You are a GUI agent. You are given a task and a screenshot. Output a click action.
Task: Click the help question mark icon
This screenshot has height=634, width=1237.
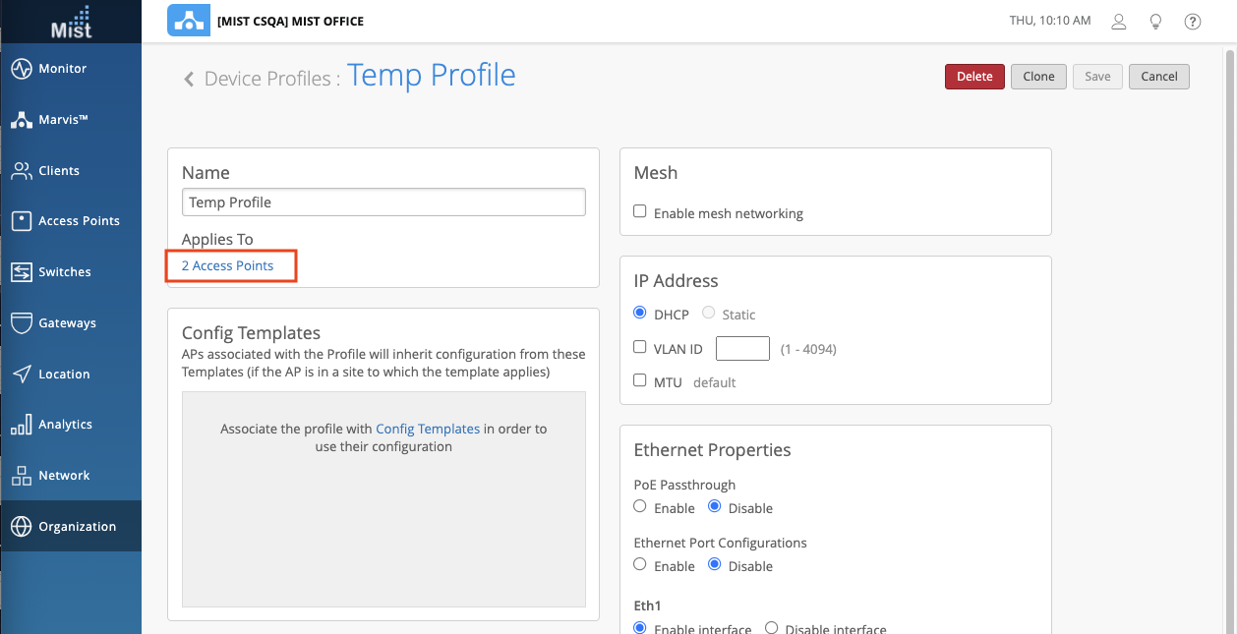tap(1193, 21)
